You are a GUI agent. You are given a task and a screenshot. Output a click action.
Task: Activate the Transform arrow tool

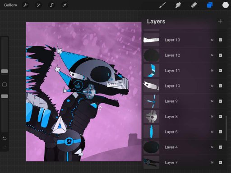pyautogui.click(x=65, y=5)
